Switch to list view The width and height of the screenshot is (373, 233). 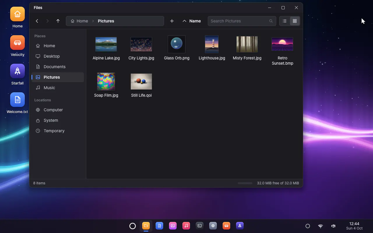tap(285, 21)
